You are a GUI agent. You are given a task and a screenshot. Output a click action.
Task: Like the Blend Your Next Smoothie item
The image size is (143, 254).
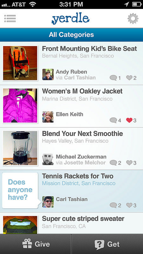(129, 163)
